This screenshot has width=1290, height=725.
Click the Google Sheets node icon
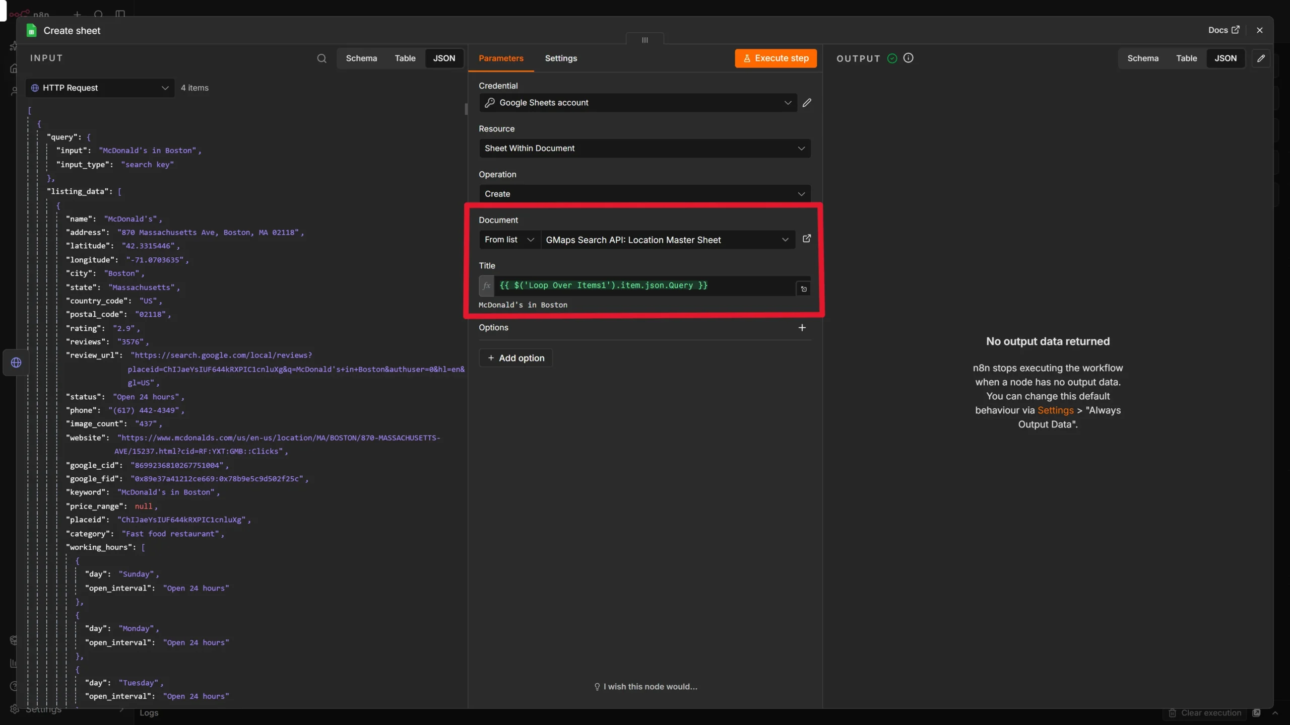(31, 31)
